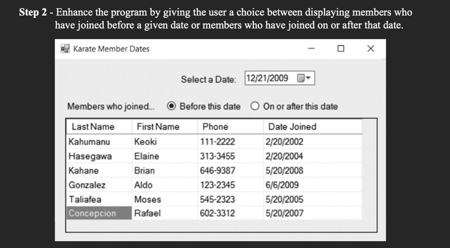The image size is (450, 248).
Task: Select Rafael's last name cell Concepcion
Action: tap(98, 213)
